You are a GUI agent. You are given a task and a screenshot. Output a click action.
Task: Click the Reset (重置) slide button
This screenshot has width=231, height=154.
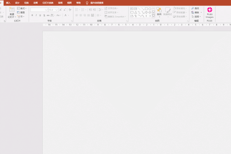click(x=21, y=12)
